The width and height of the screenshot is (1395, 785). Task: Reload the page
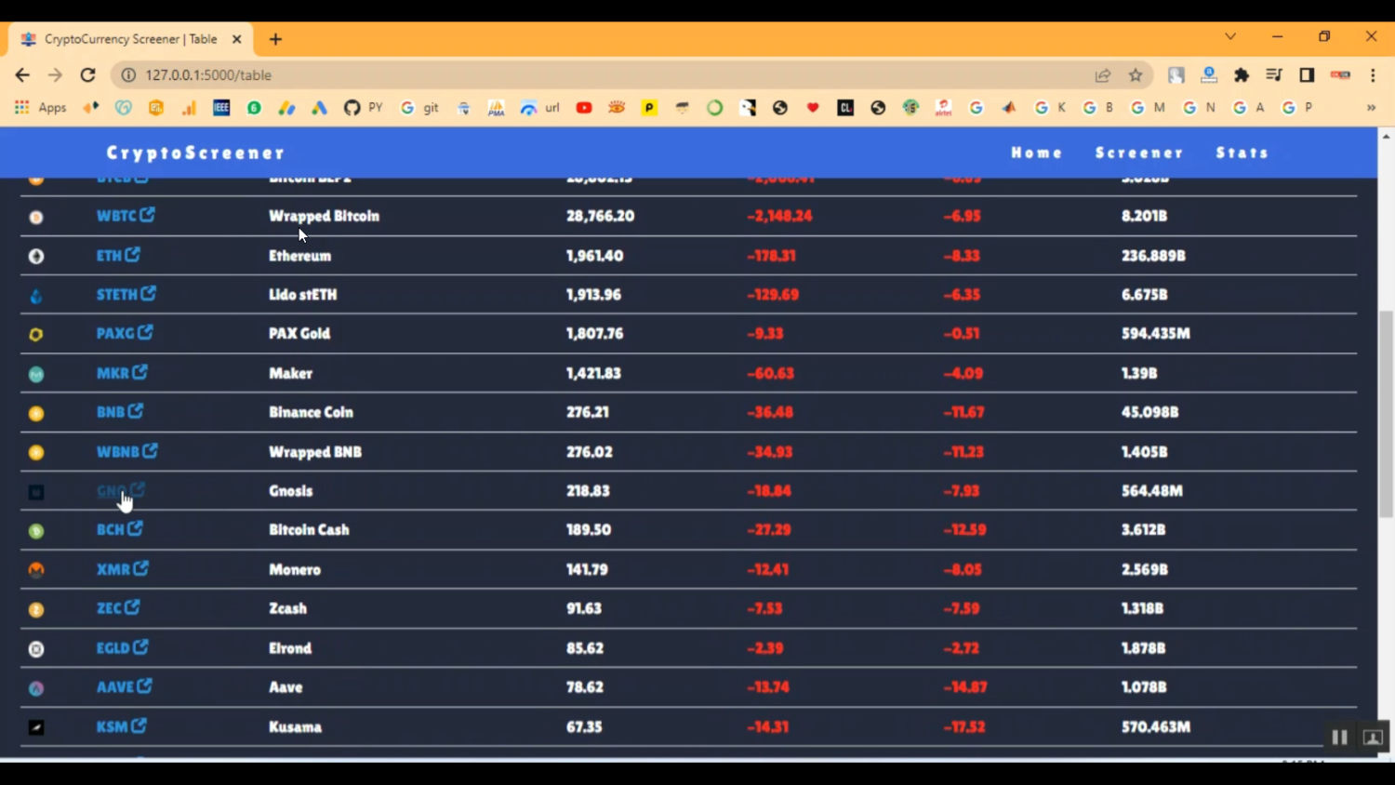coord(87,75)
